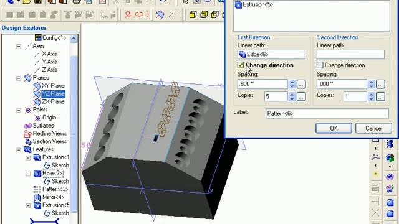Select the red ellipse sketch tool
Viewport: 399px width, 224px height.
pyautogui.click(x=139, y=14)
